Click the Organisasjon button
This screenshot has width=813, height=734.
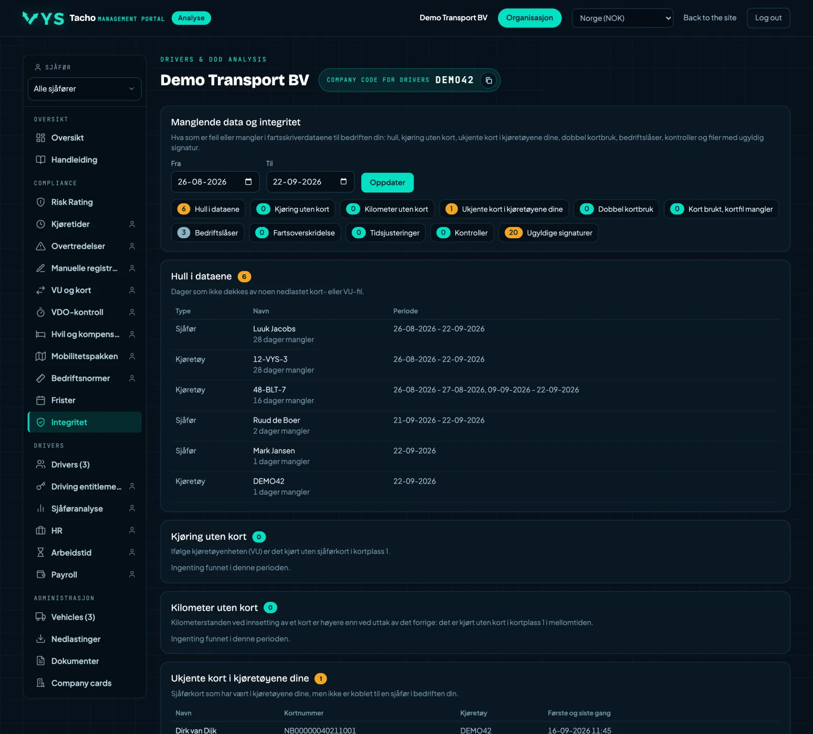(x=529, y=18)
